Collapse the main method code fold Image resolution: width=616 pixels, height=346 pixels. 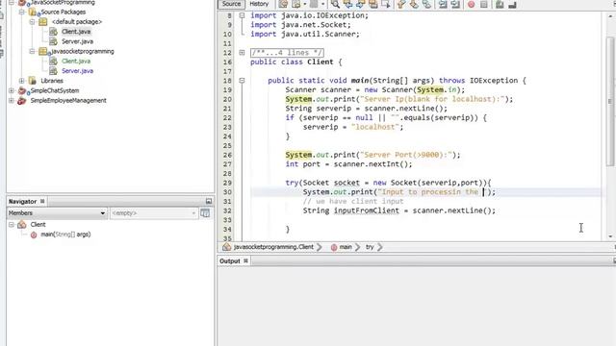[x=242, y=81]
